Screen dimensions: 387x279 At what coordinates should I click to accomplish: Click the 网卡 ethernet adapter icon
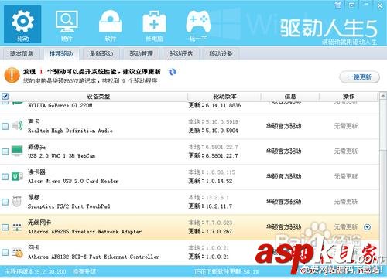pos(17,252)
